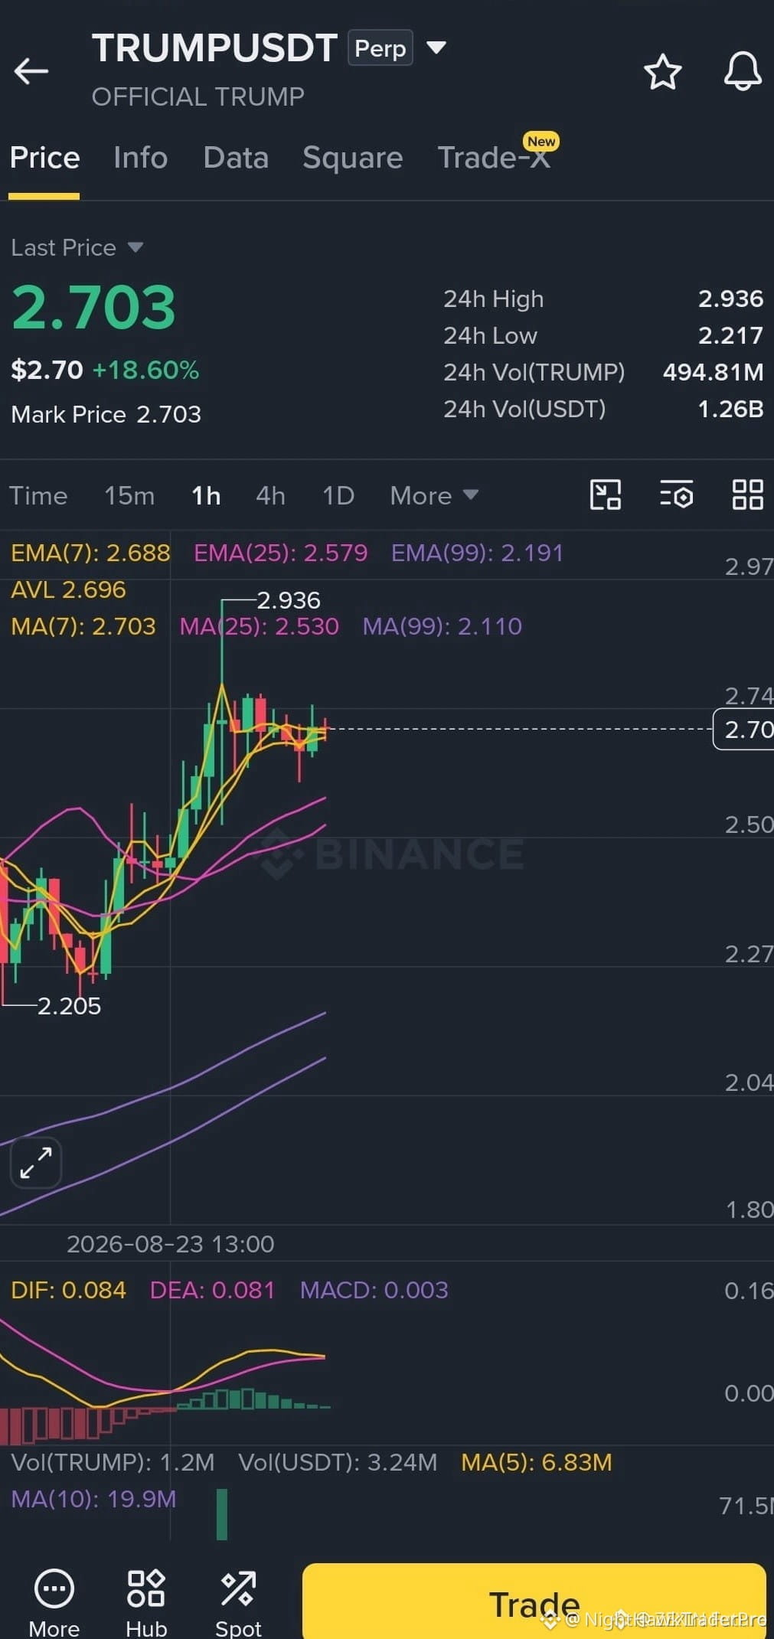Open price alert bell icon

743,72
